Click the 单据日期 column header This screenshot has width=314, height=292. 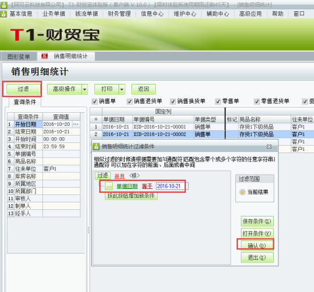(117, 120)
